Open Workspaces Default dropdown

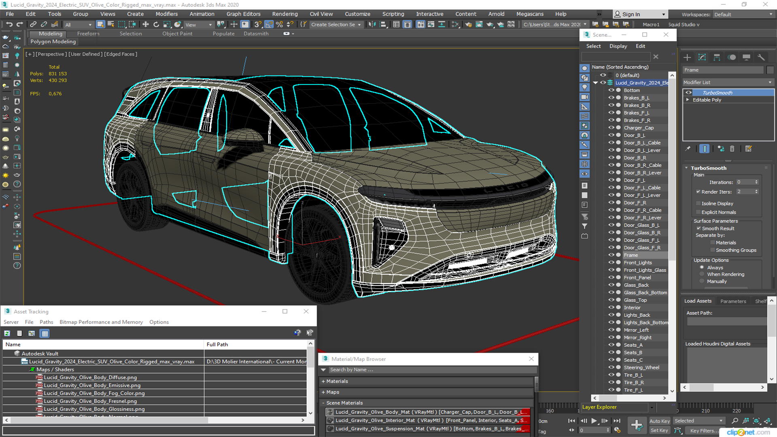click(743, 14)
